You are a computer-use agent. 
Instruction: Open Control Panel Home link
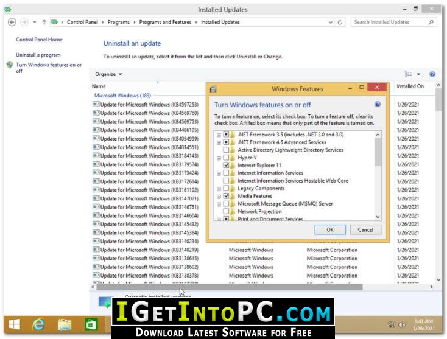point(39,40)
